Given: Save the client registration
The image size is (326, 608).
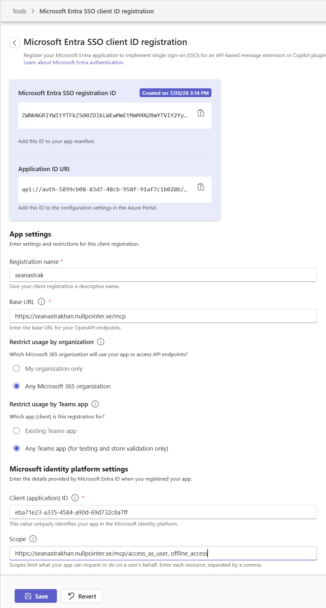Looking at the screenshot, I should pyautogui.click(x=36, y=596).
